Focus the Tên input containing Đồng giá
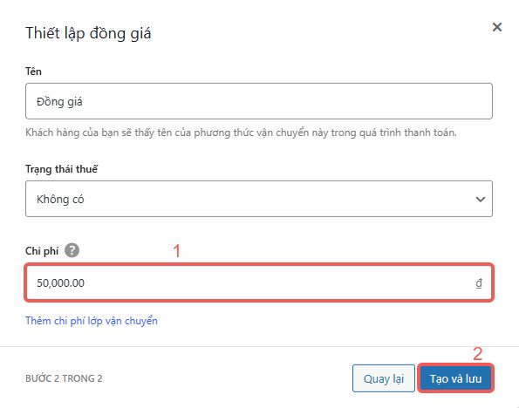The height and width of the screenshot is (408, 519). 259,101
